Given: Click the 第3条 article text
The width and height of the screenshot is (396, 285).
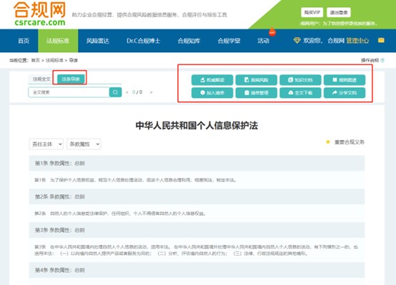Looking at the screenshot, I should [x=197, y=250].
